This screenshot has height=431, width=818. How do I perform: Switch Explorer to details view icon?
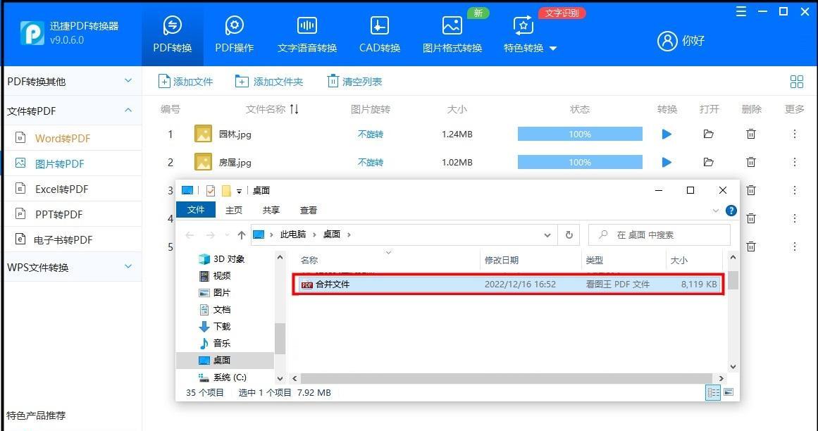(712, 393)
